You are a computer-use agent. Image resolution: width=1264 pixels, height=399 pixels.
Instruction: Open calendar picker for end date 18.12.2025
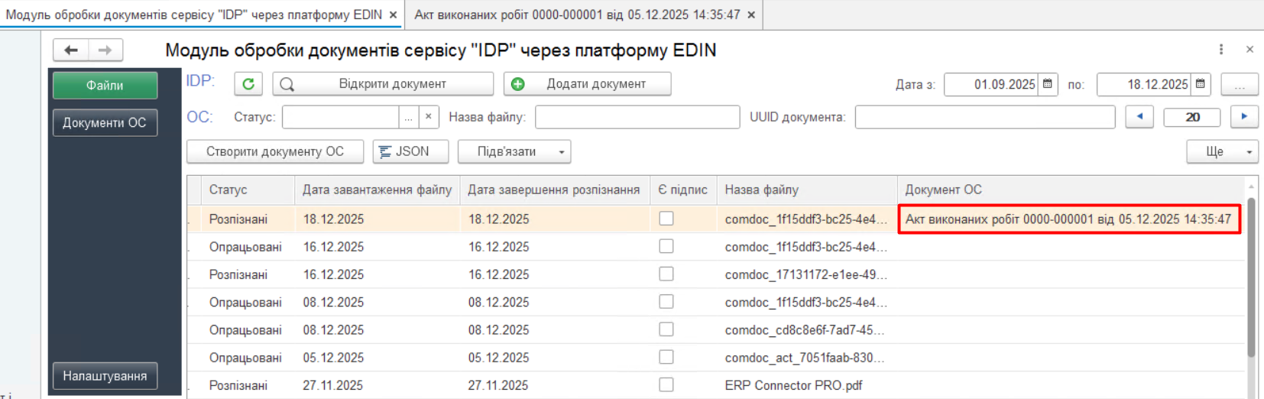click(1201, 84)
